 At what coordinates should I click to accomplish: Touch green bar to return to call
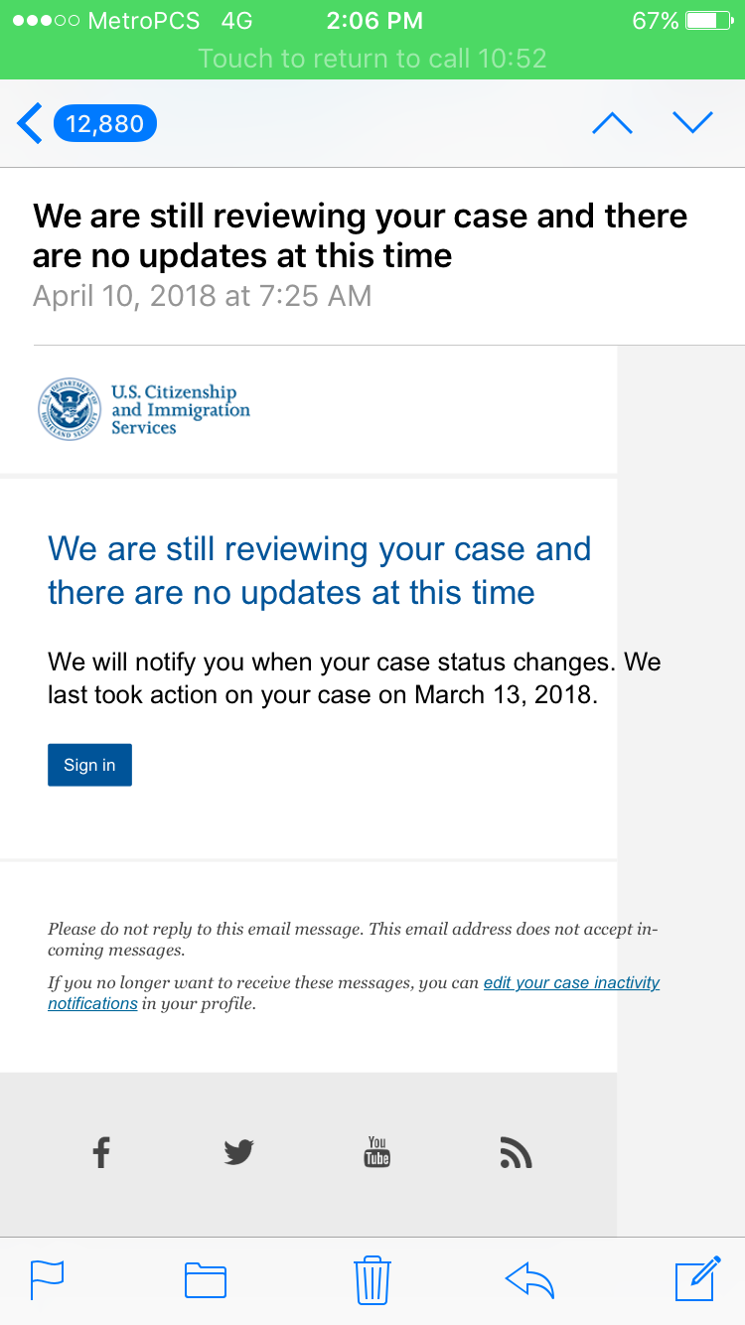372,58
